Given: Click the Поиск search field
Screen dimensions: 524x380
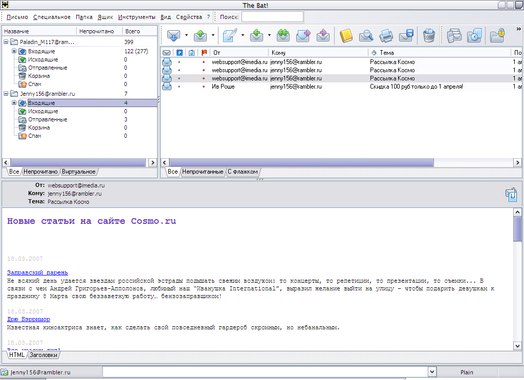Looking at the screenshot, I should tap(272, 17).
